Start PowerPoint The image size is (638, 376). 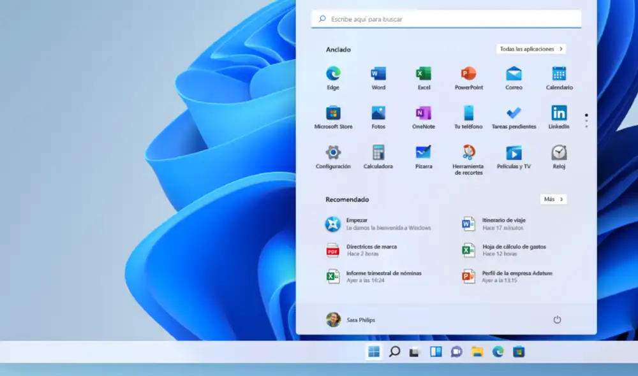(x=468, y=75)
